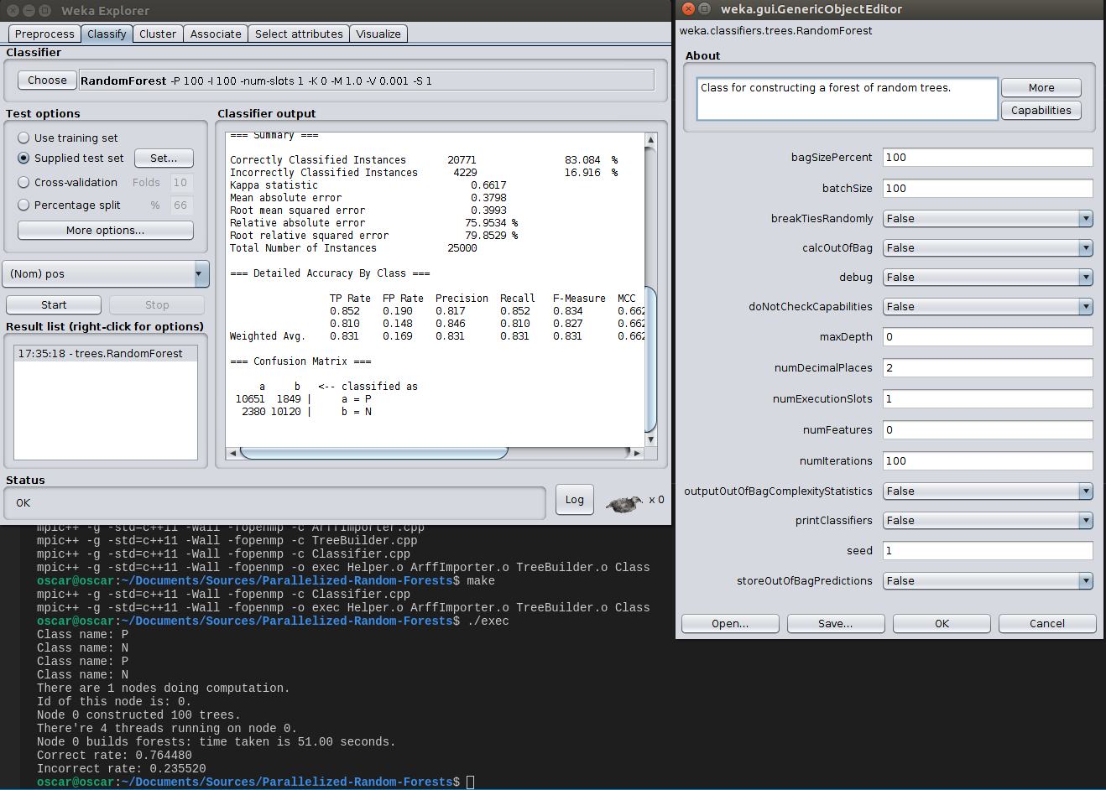Image resolution: width=1106 pixels, height=790 pixels.
Task: Click Cancel in the GenericObjectEditor
Action: point(1047,623)
